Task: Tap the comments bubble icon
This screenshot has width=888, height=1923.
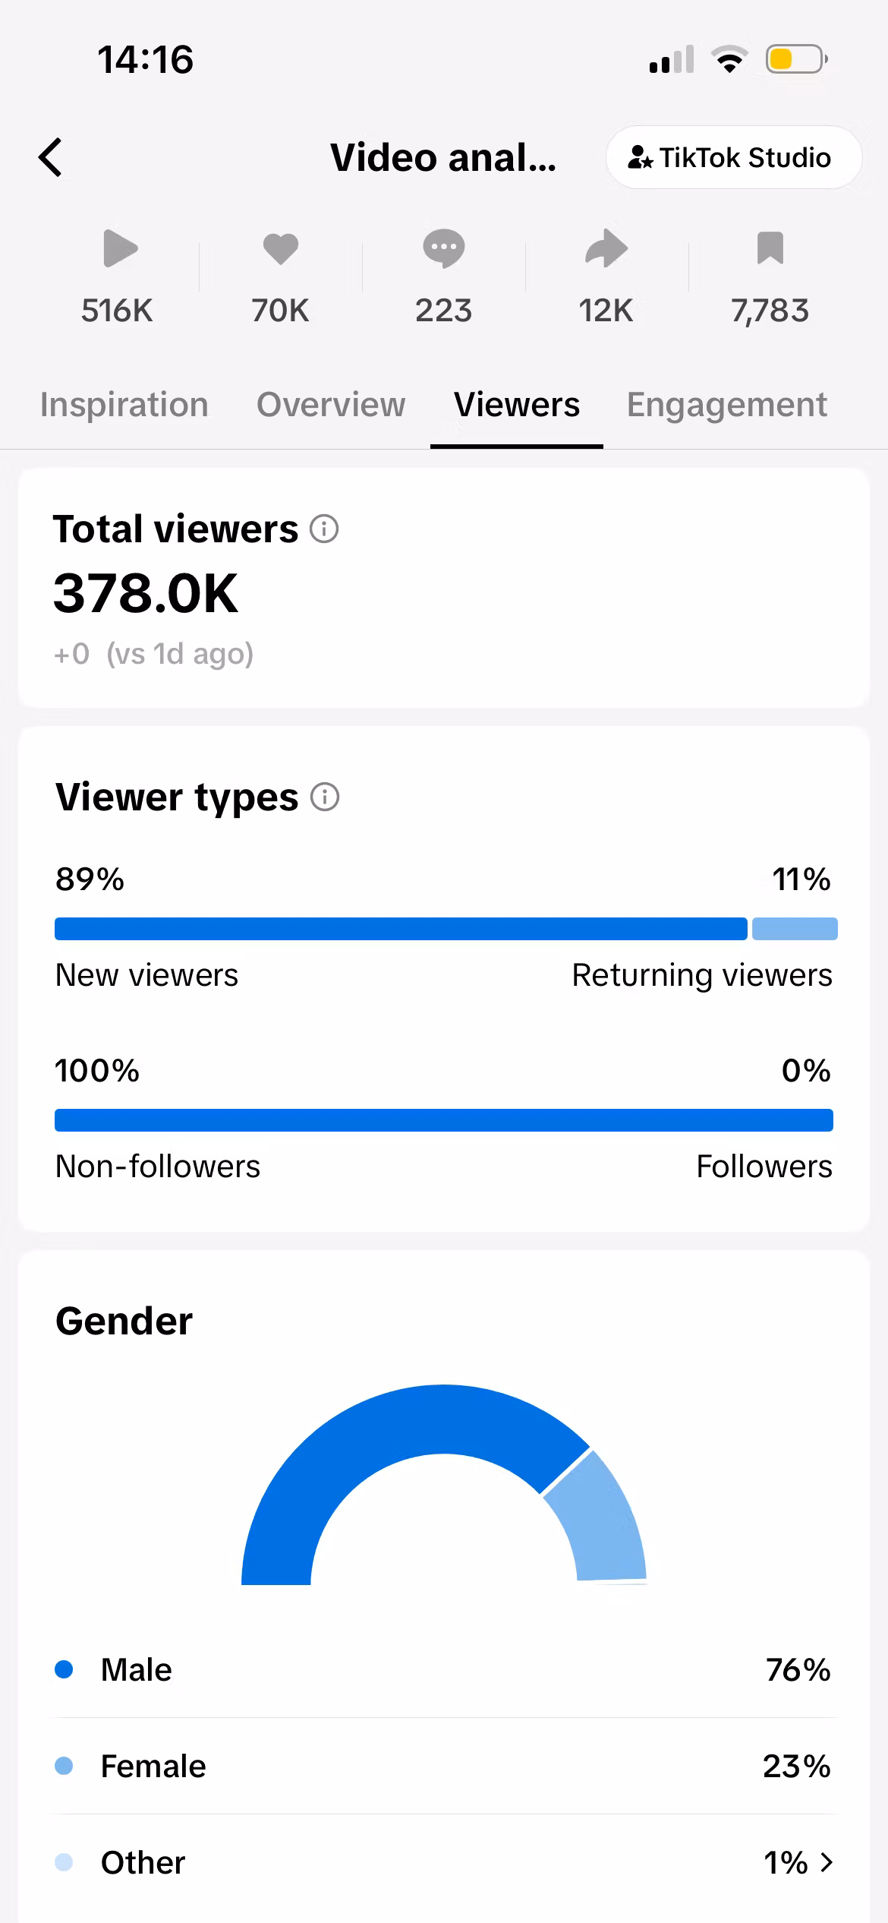Action: (x=443, y=248)
